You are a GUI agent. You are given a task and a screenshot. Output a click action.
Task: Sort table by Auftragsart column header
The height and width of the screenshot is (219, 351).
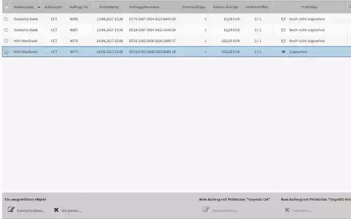(53, 7)
